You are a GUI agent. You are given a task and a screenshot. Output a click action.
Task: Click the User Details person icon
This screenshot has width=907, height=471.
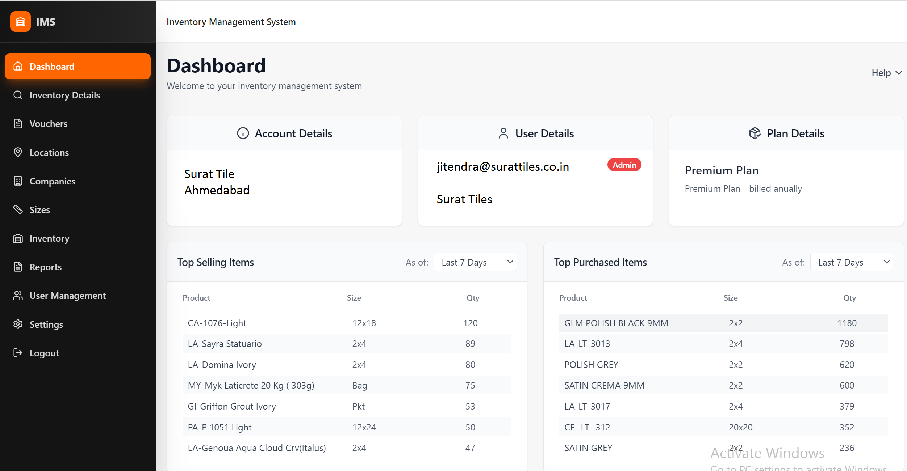pyautogui.click(x=503, y=133)
